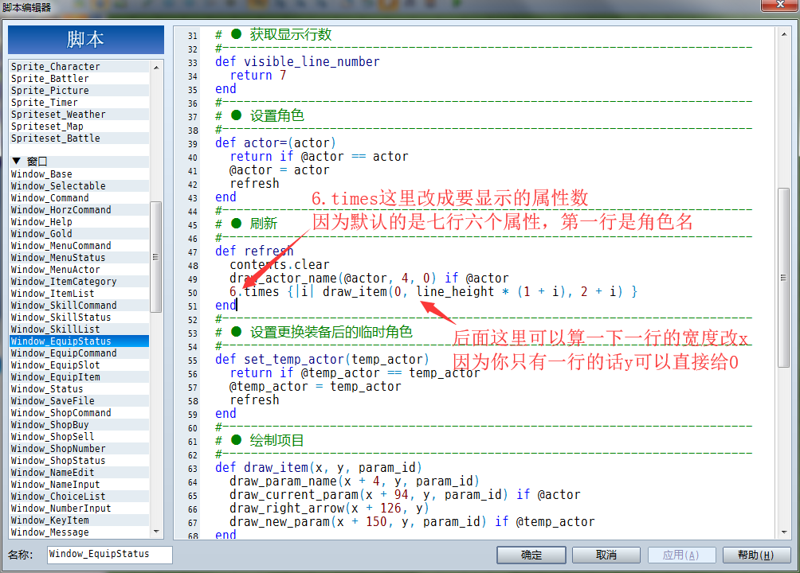Click the 应用(A) button
The height and width of the screenshot is (573, 800).
pos(681,555)
